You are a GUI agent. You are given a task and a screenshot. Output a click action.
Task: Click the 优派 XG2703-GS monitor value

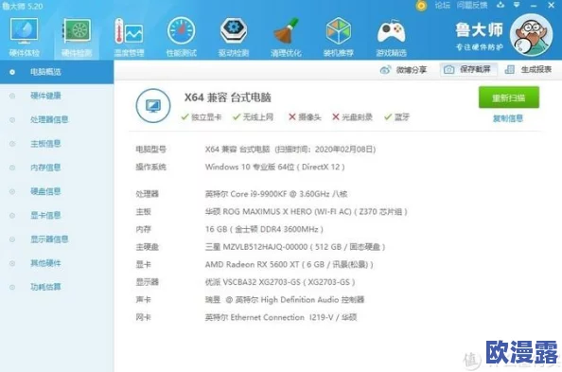pyautogui.click(x=280, y=282)
